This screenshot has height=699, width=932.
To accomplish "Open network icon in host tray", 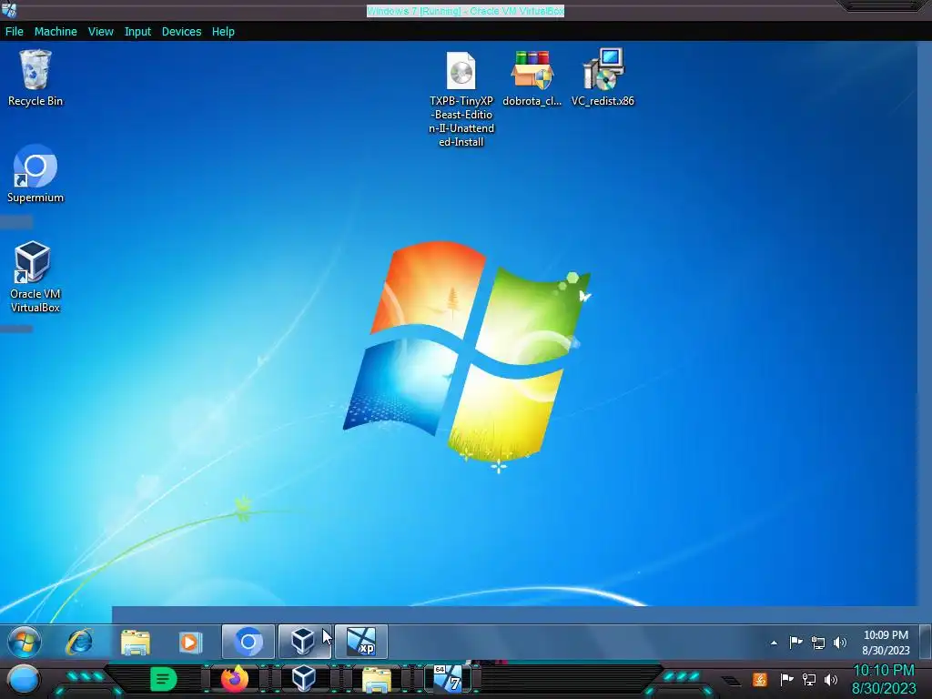I will coord(809,679).
